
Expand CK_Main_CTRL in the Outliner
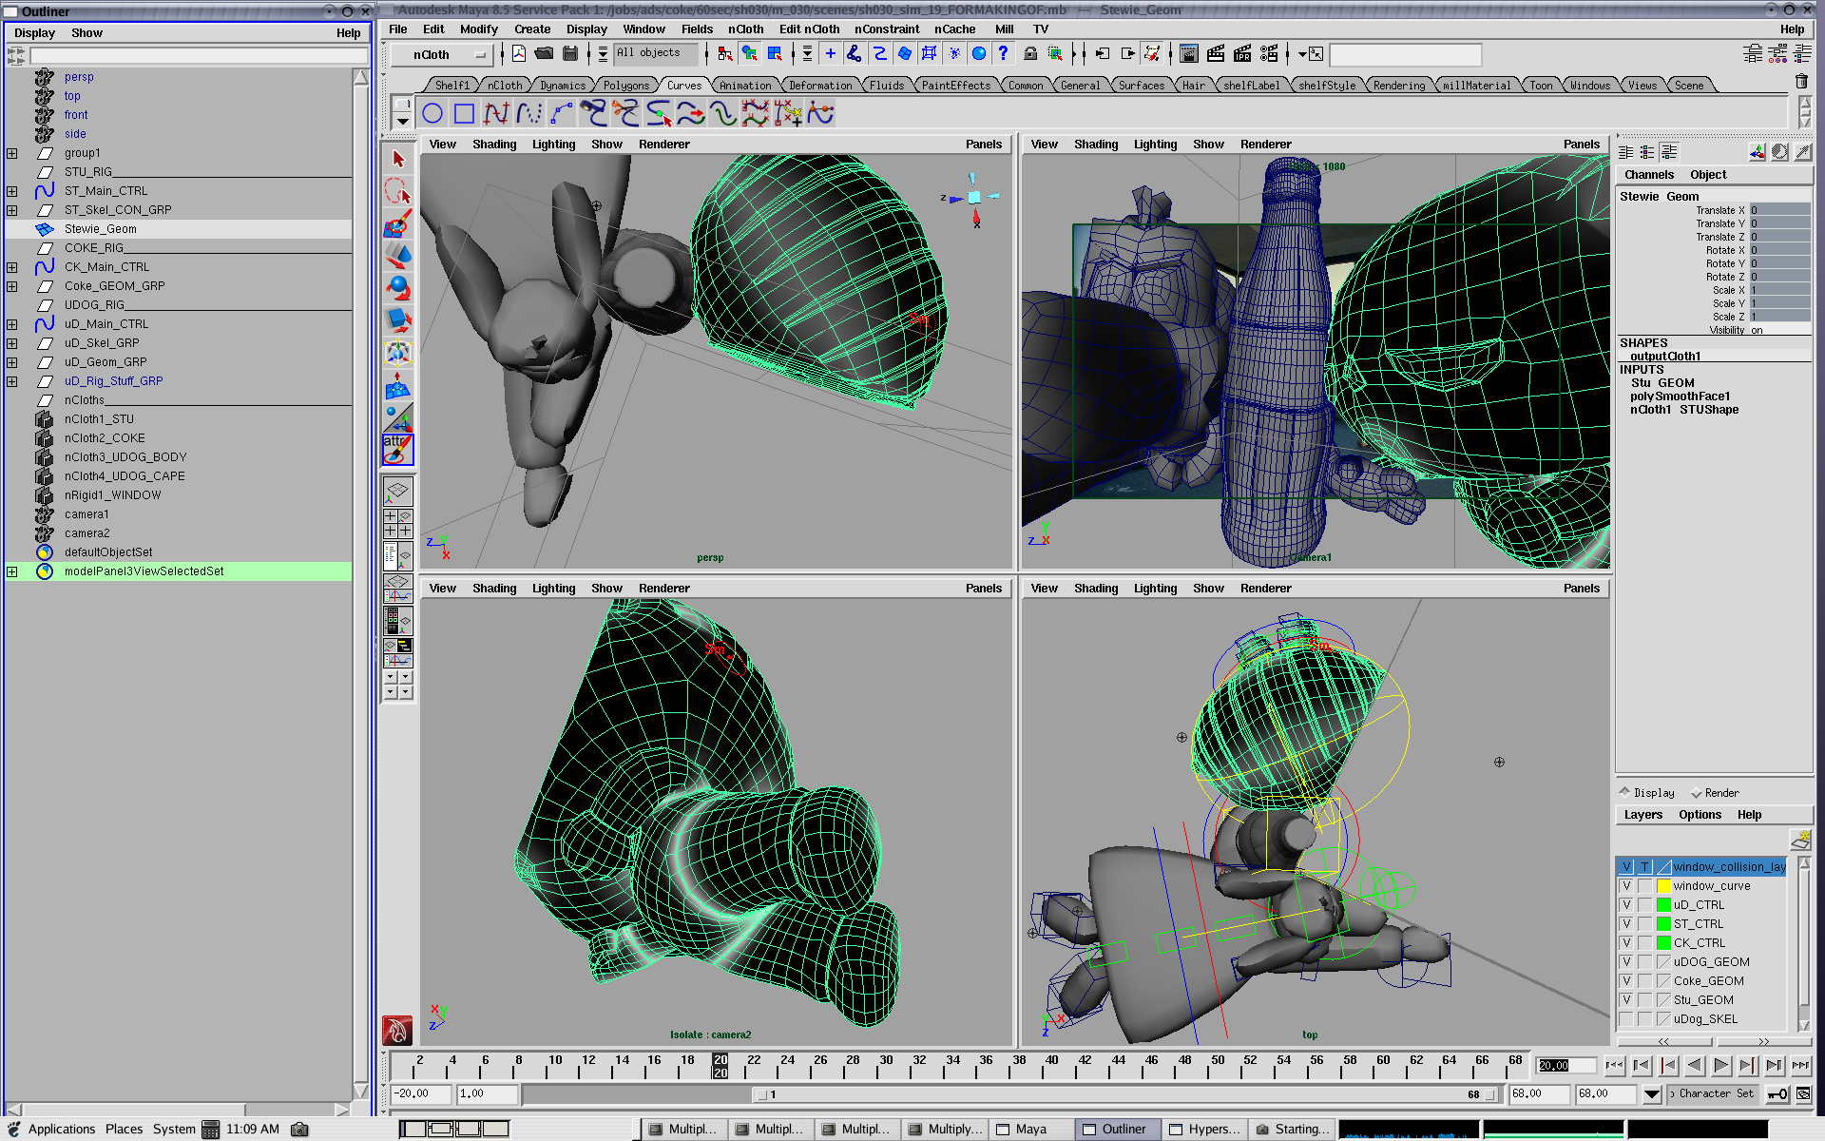pos(11,267)
